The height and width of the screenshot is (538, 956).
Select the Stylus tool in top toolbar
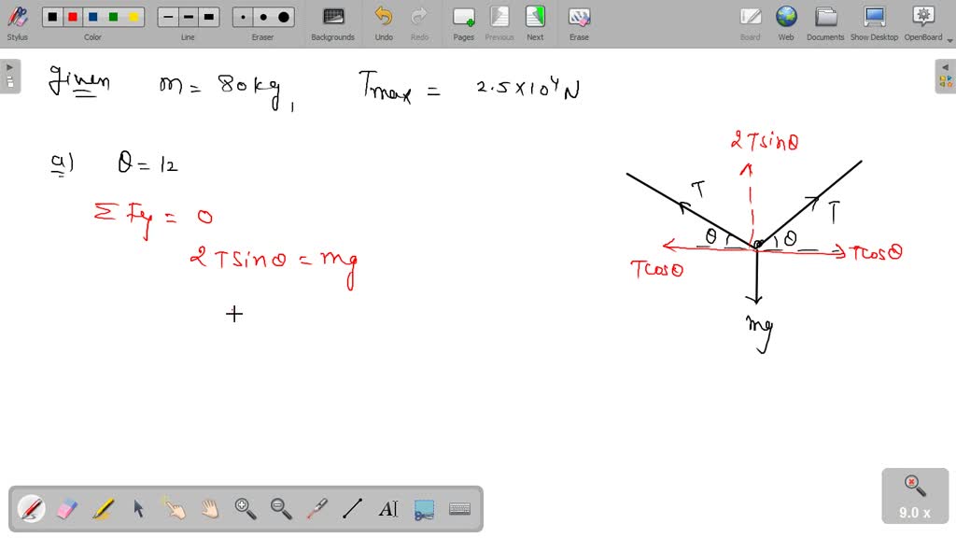[17, 23]
